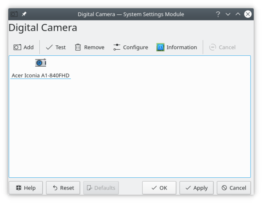Click the Defaults button

coord(101,188)
